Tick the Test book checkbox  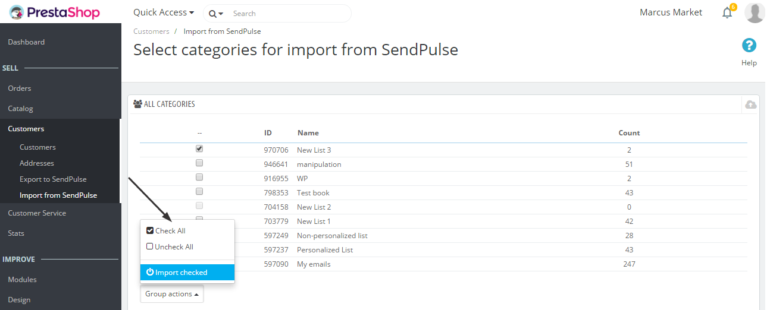199,191
